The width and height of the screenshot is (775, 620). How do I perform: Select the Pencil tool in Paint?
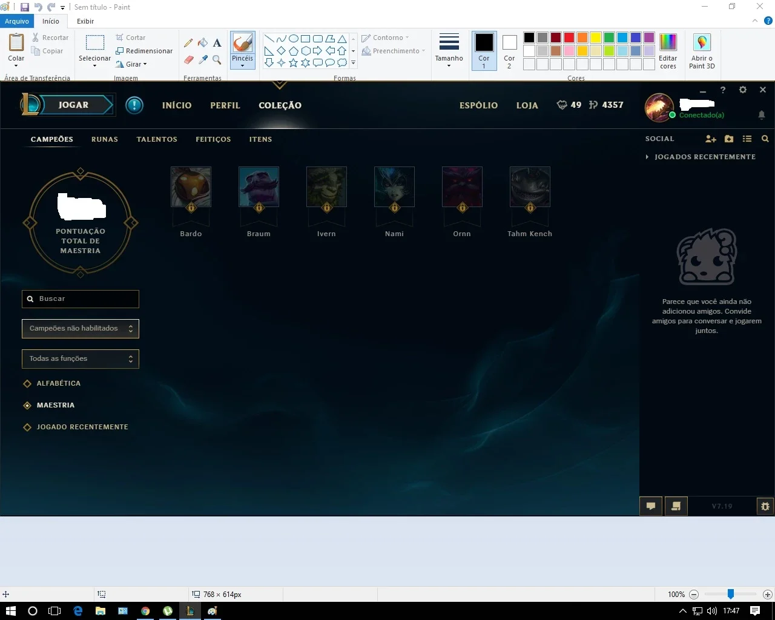(188, 43)
